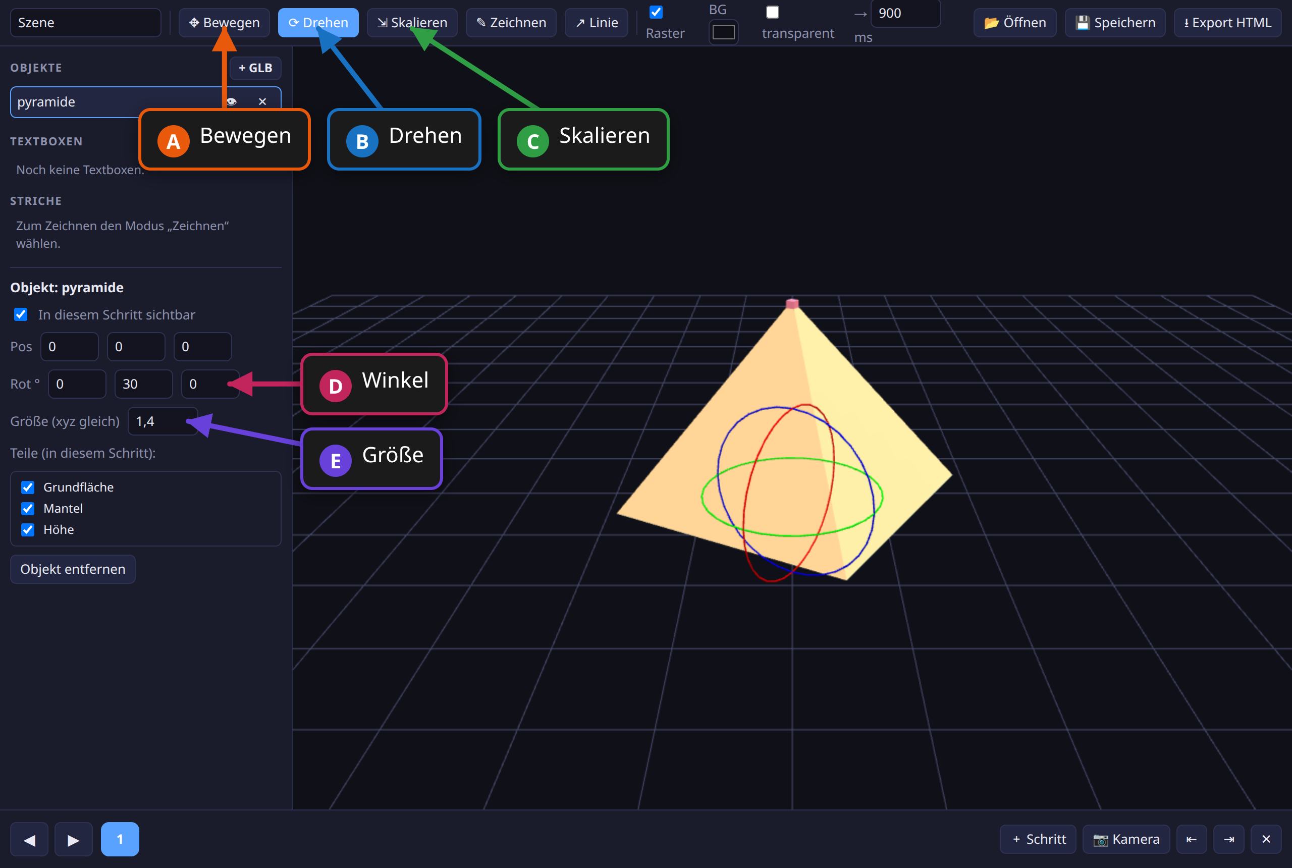This screenshot has height=868, width=1292.
Task: Click the first Pos value field
Action: click(69, 347)
